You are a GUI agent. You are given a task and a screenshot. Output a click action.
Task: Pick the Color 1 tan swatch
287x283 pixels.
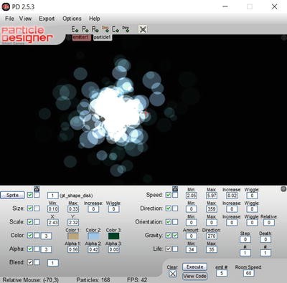[73, 236]
